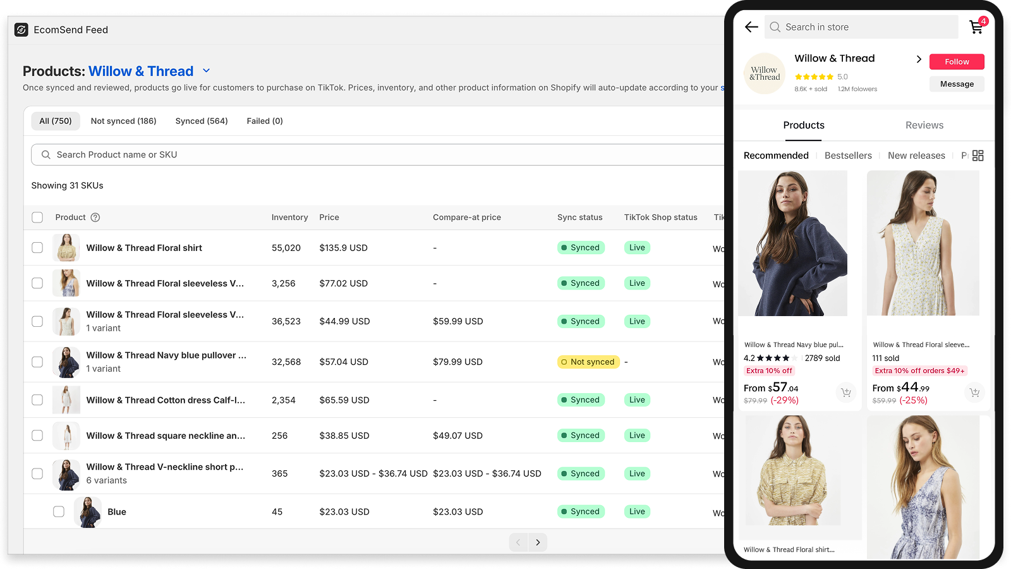
Task: Click the Showing 31 SKUs text
Action: click(67, 186)
